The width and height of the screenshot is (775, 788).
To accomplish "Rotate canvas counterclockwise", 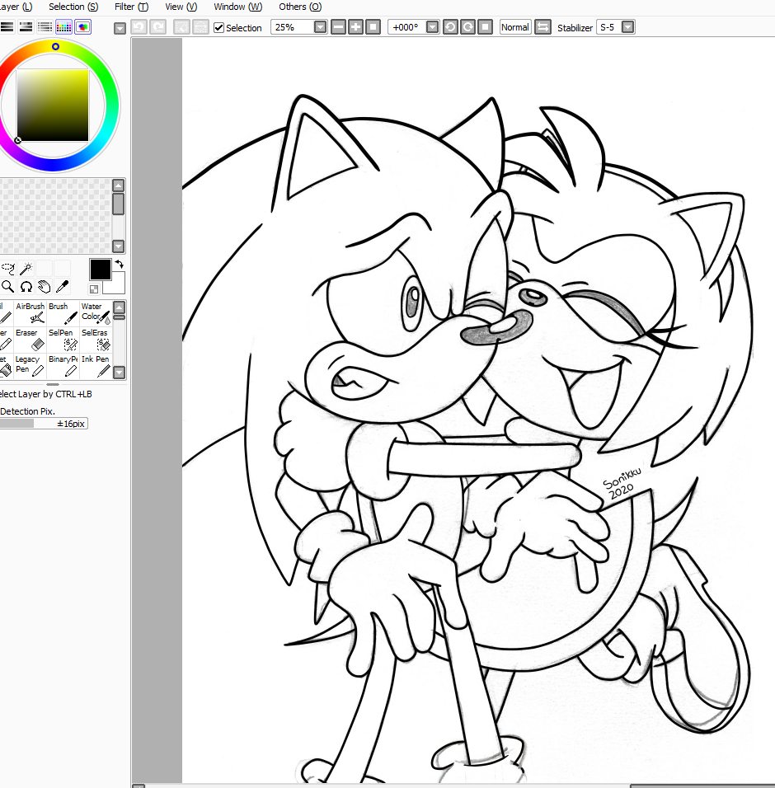I will (451, 27).
